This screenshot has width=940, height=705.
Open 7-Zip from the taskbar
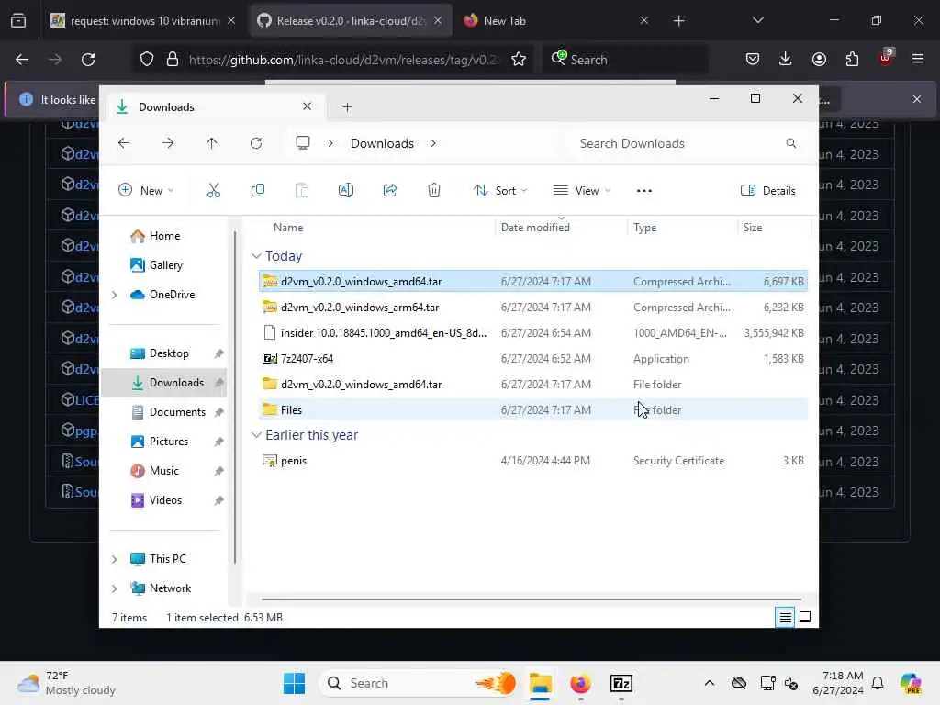pyautogui.click(x=621, y=683)
